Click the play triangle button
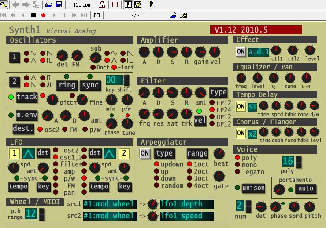The width and height of the screenshot is (326, 228). pos(54,15)
